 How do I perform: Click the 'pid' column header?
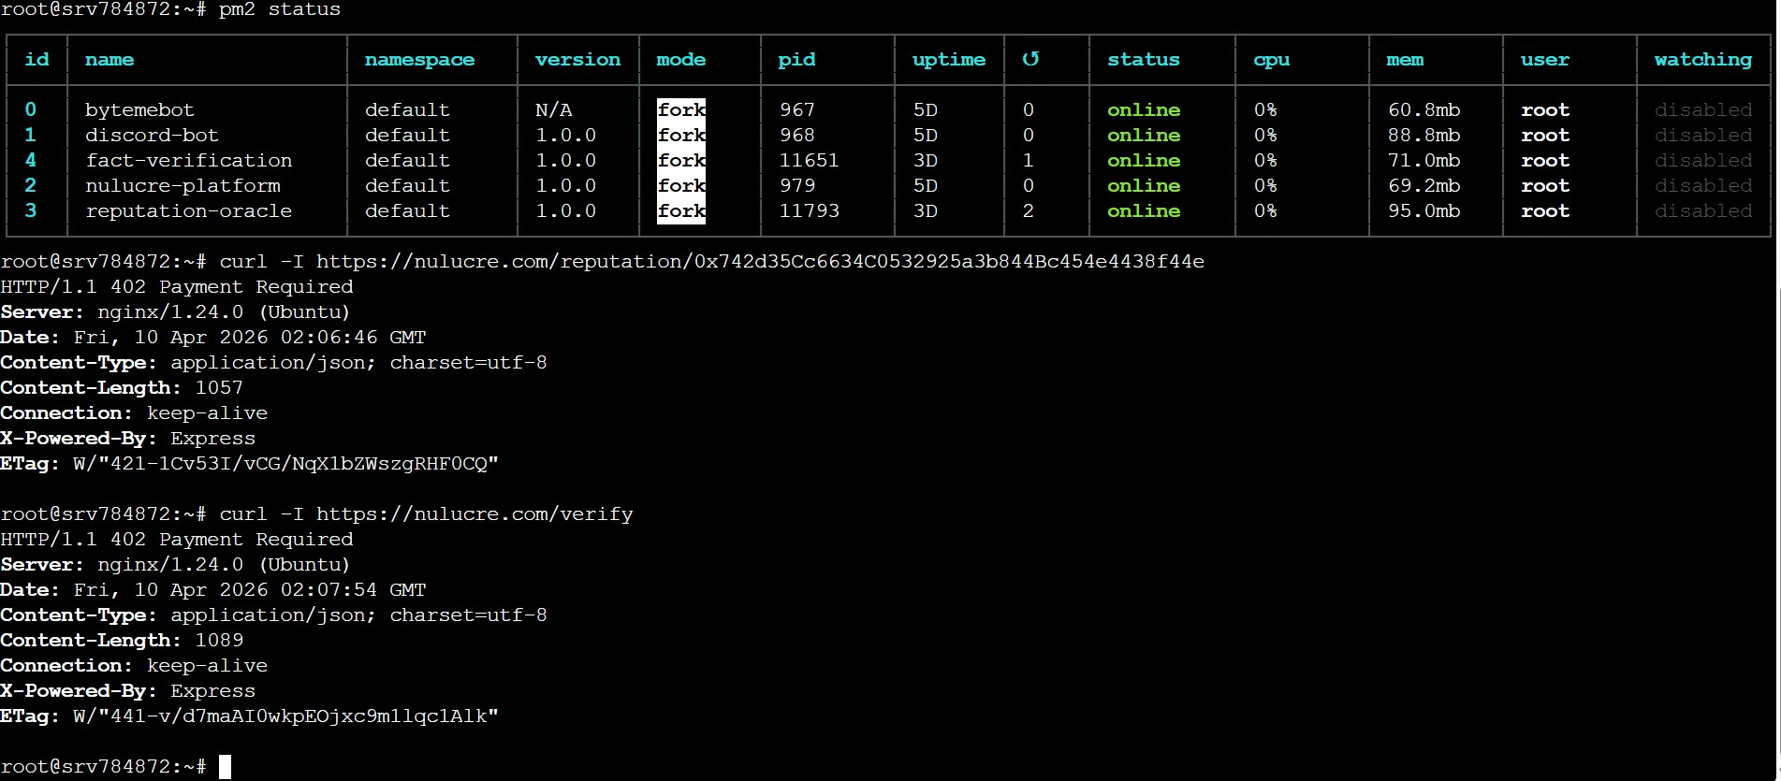point(796,60)
